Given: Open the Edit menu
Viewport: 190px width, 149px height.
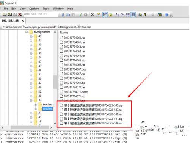Looking at the screenshot, I should [x=14, y=9].
